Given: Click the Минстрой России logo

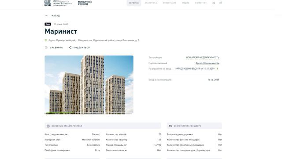Looking at the screenshot, I should pos(85,3).
